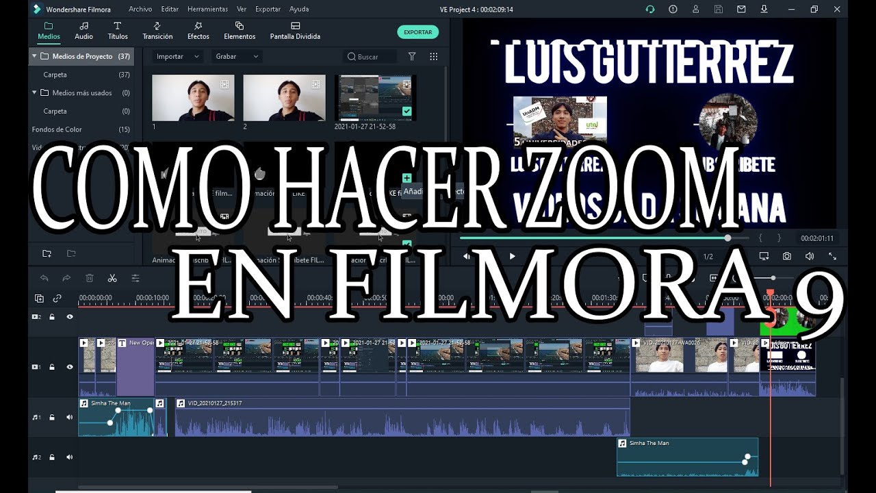Image resolution: width=876 pixels, height=493 pixels.
Task: Enter fullscreen preview with arrows icon
Action: coord(832,256)
